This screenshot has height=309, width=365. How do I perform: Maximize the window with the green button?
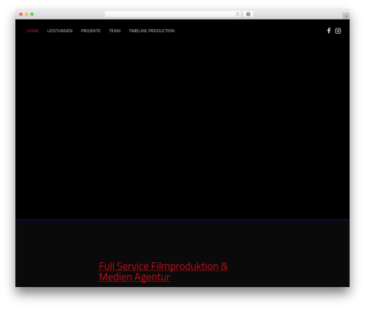[x=32, y=14]
